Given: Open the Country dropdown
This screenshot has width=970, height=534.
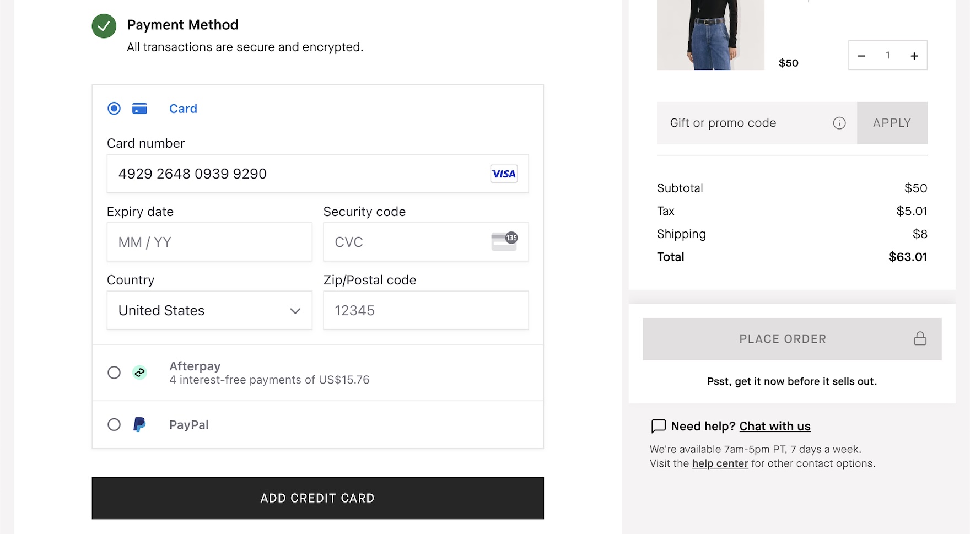Looking at the screenshot, I should click(209, 310).
